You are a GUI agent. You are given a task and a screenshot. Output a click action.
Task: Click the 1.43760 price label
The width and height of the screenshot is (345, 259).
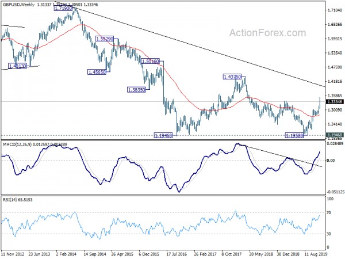click(232, 77)
